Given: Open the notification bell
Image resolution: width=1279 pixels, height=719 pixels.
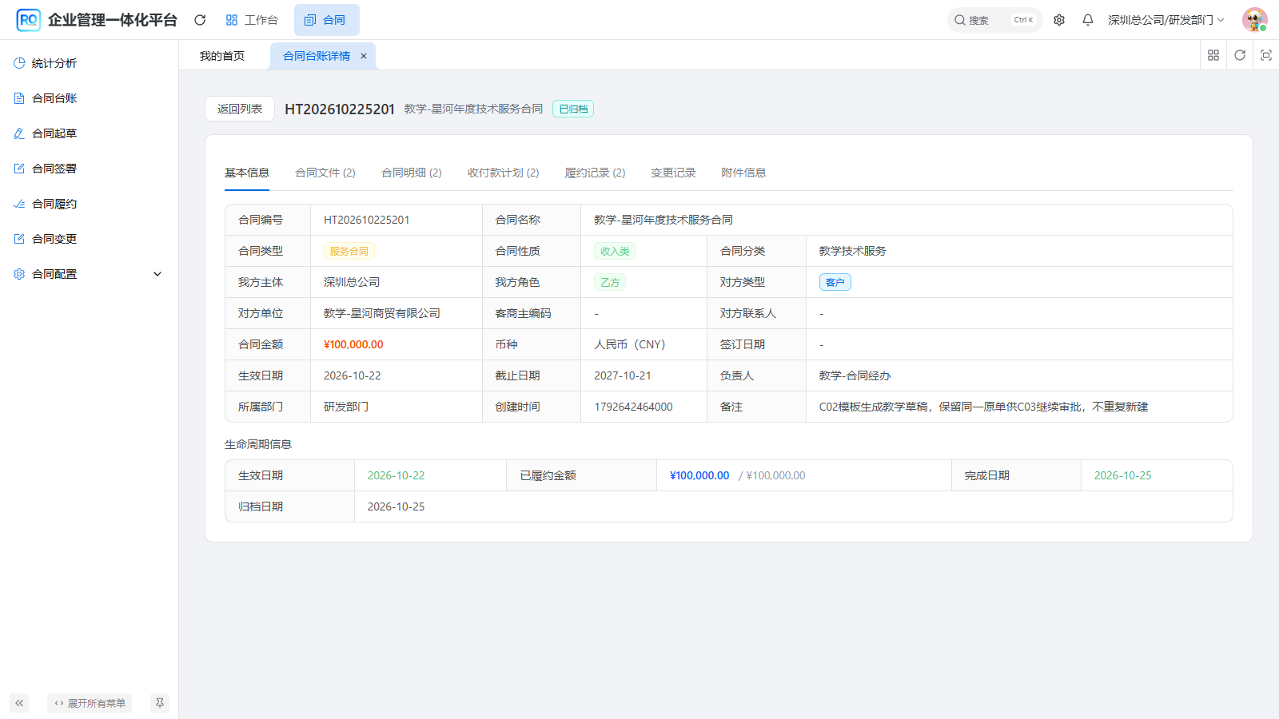Looking at the screenshot, I should pos(1088,20).
